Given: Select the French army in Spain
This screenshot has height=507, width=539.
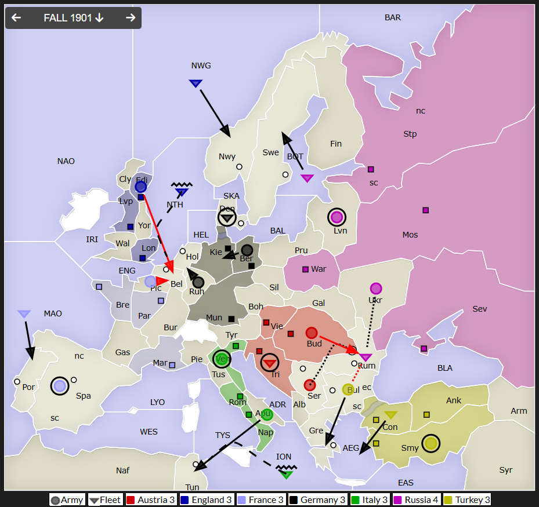Looking at the screenshot, I should pos(60,385).
